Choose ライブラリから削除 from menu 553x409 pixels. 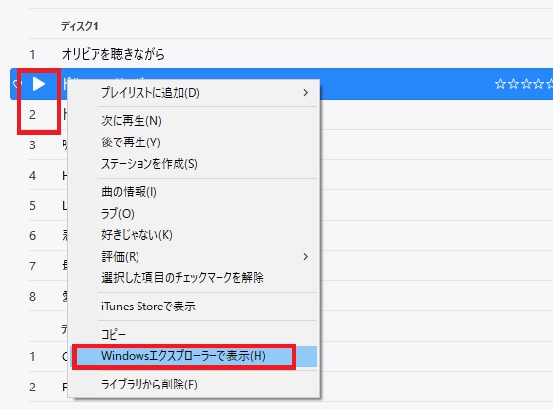tap(149, 385)
